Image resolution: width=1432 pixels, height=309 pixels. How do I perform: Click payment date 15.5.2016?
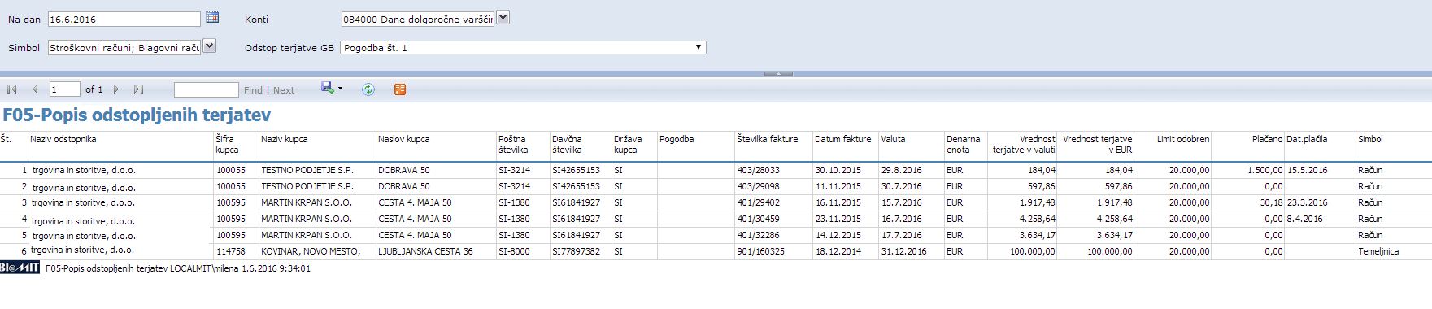1307,170
